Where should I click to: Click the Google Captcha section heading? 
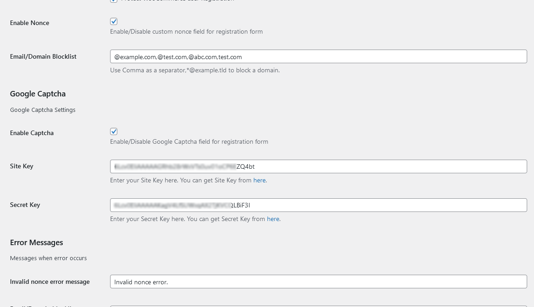coord(38,94)
